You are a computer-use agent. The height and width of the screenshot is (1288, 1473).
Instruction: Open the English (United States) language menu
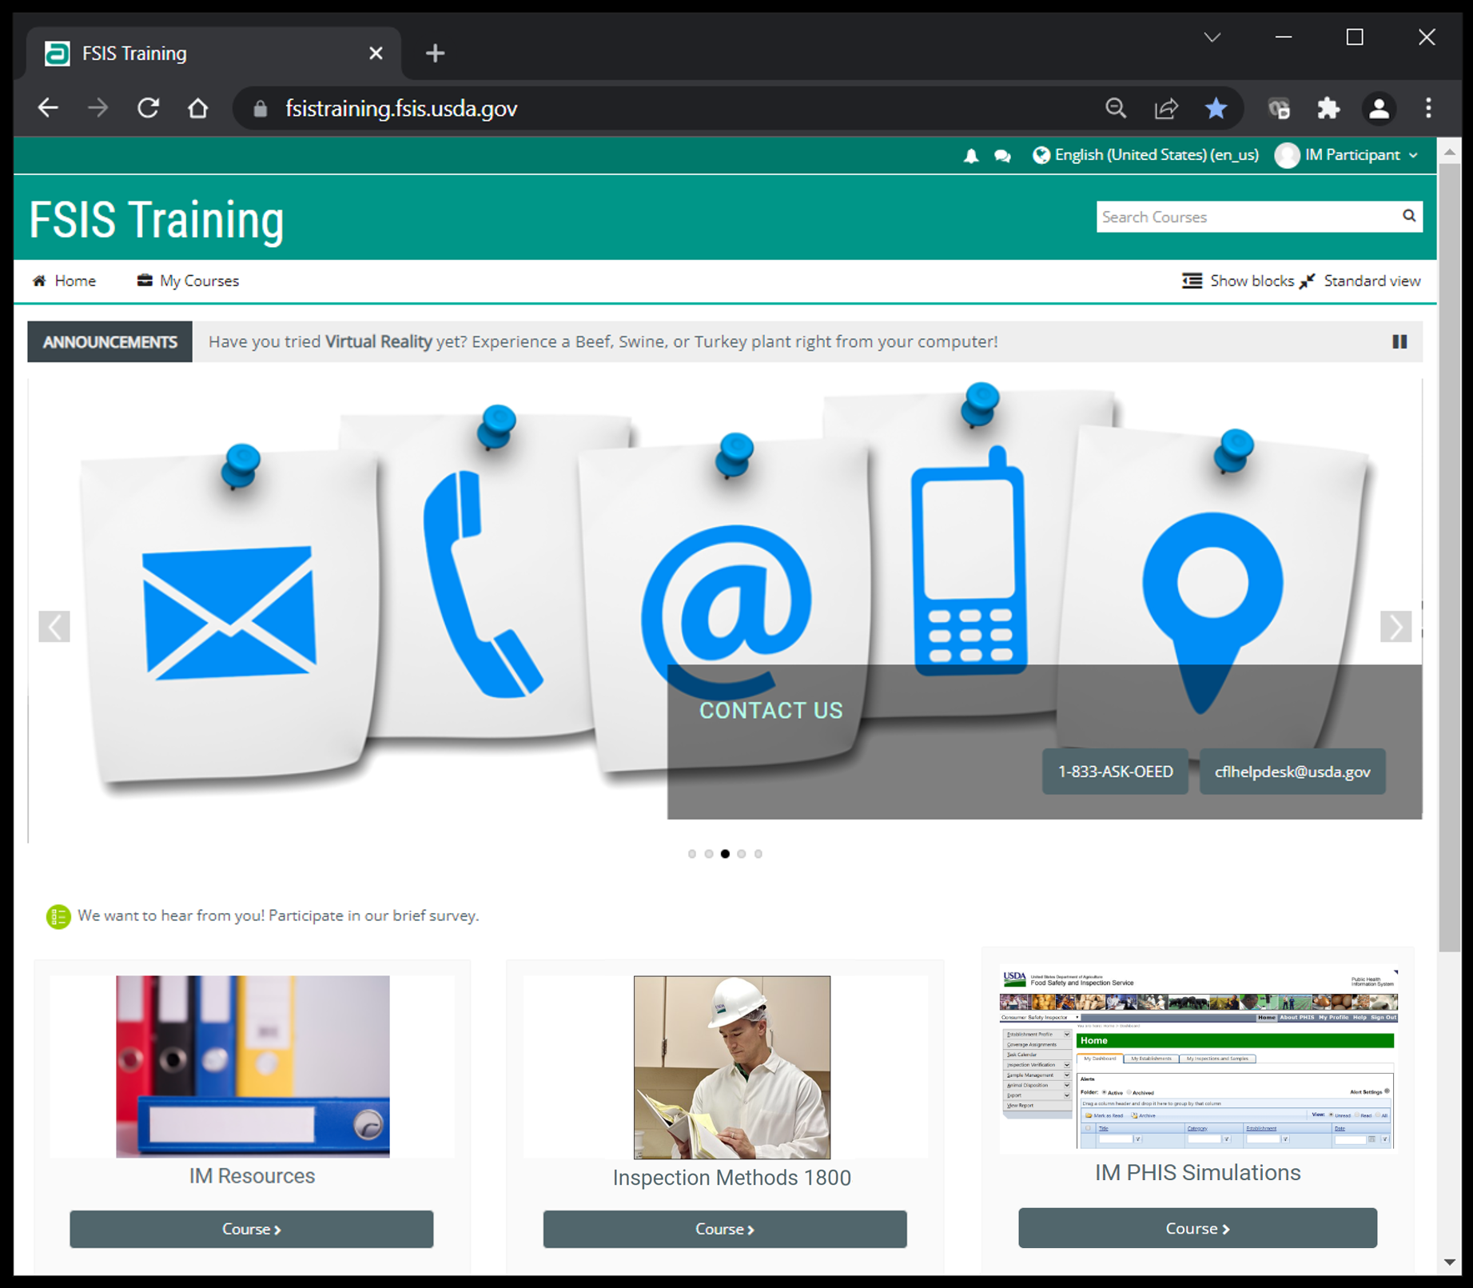tap(1146, 155)
